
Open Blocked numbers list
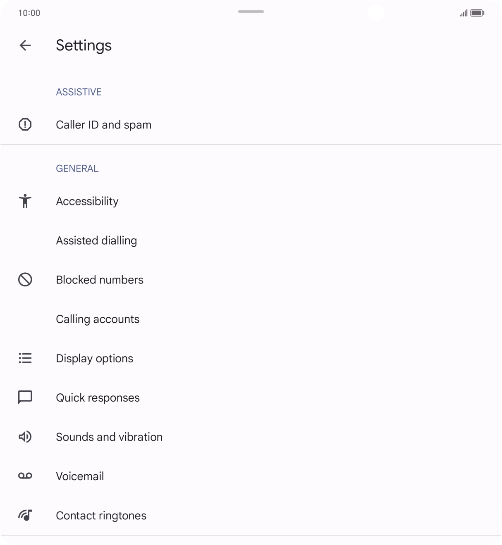click(x=100, y=280)
